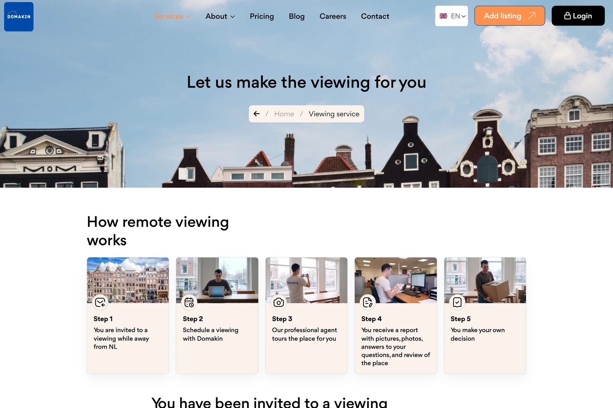Click the Step 1 canal houses image
This screenshot has height=408, width=613.
(128, 280)
